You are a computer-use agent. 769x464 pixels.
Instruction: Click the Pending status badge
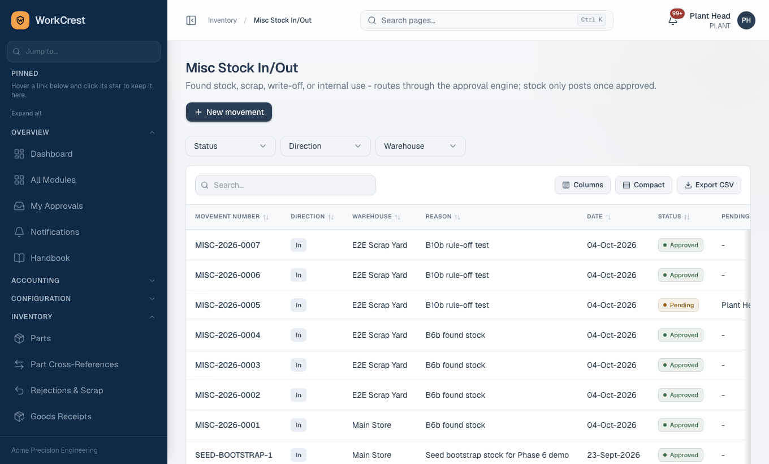tap(679, 305)
